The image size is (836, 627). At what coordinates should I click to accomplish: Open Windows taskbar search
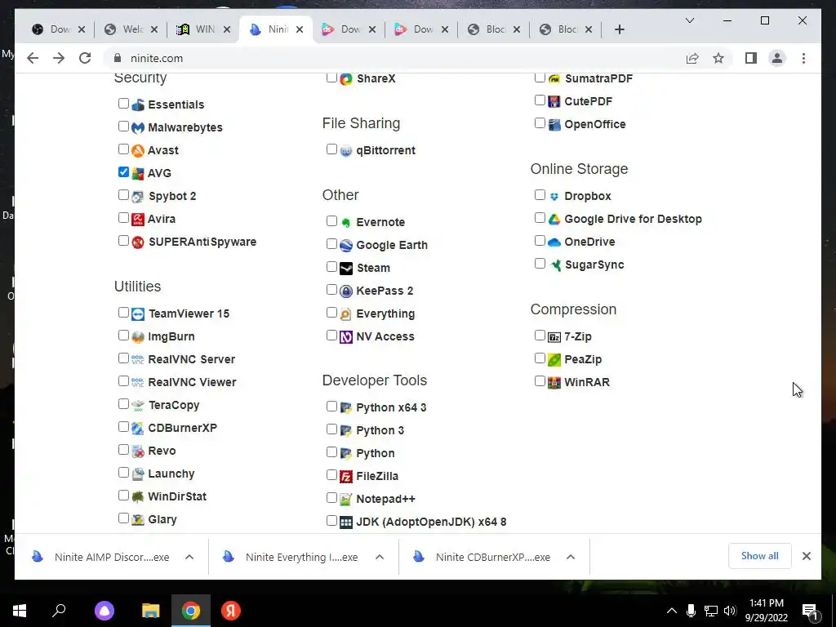pyautogui.click(x=59, y=611)
